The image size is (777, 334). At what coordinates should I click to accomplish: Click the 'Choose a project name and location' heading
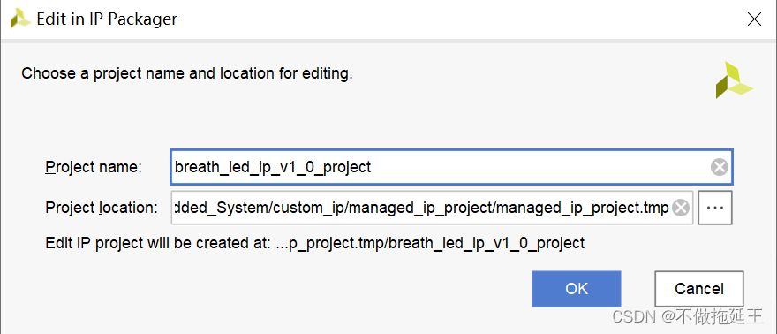(187, 74)
